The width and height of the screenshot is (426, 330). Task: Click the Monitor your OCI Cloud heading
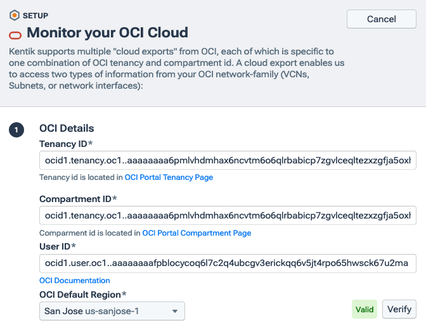click(x=107, y=32)
